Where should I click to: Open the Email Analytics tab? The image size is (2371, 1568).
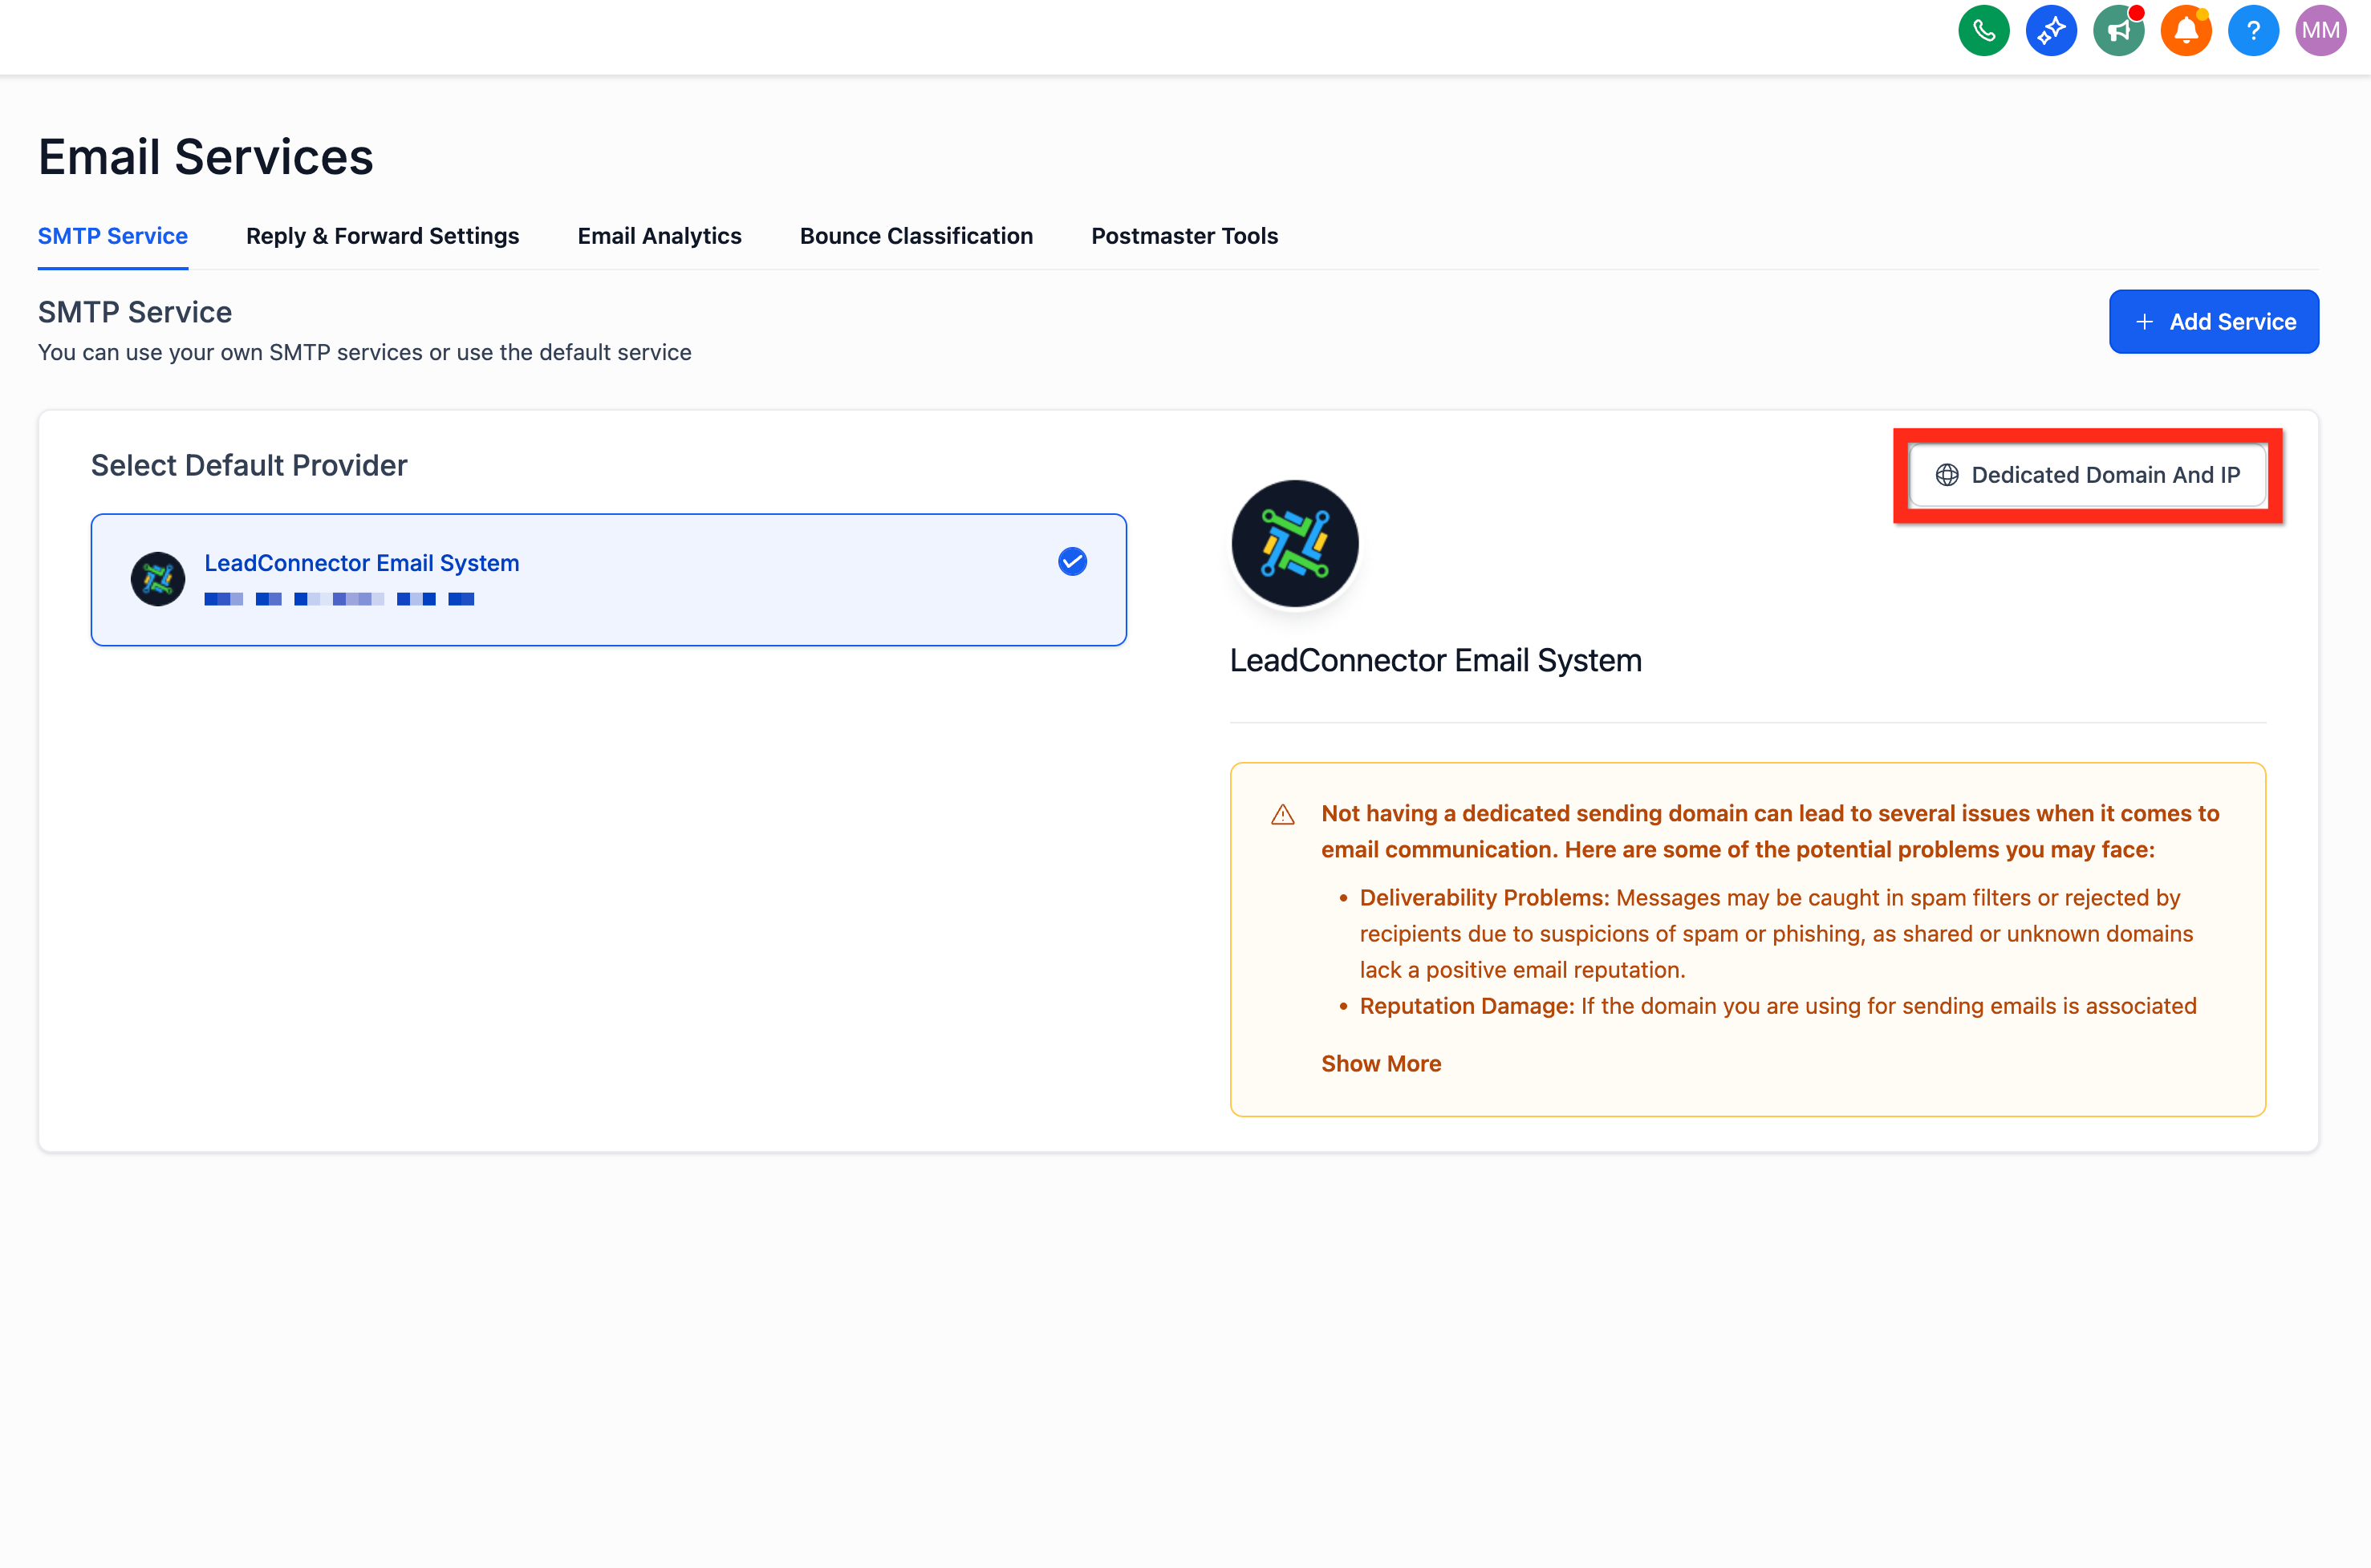click(x=660, y=236)
